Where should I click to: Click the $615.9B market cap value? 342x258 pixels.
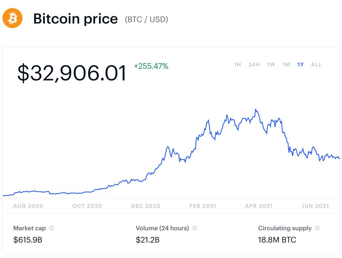pyautogui.click(x=28, y=240)
